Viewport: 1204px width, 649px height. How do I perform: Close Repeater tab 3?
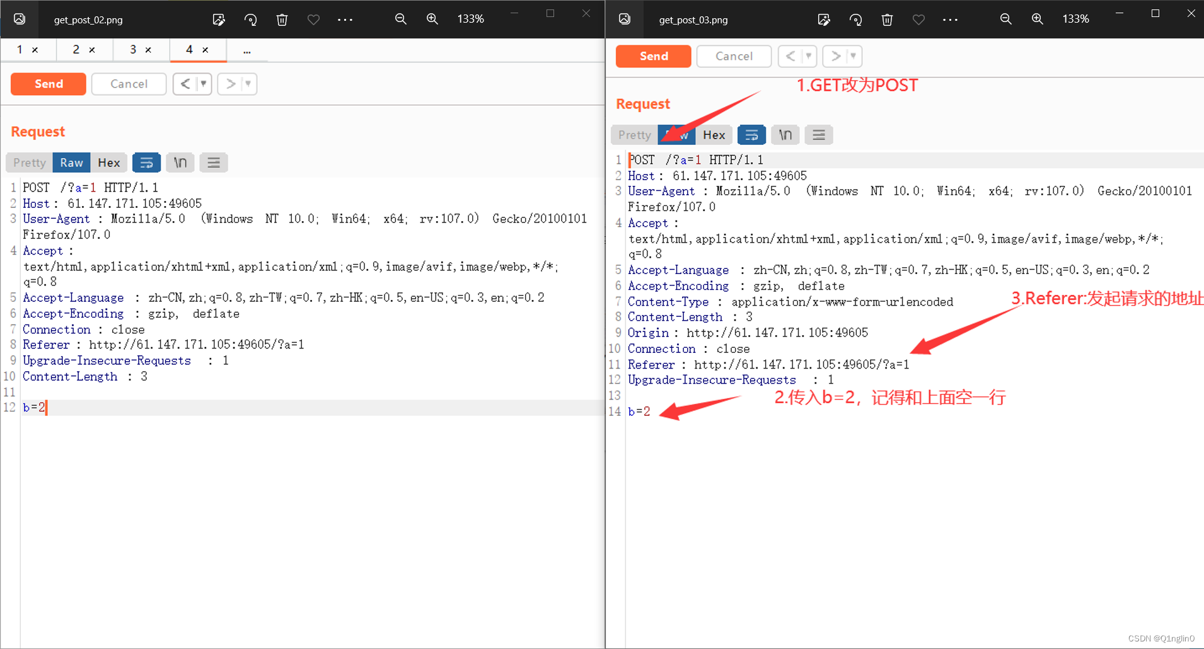pyautogui.click(x=149, y=50)
